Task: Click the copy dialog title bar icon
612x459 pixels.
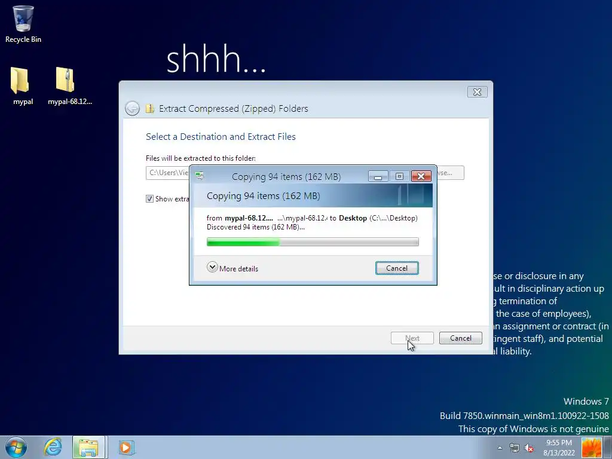Action: pos(200,176)
